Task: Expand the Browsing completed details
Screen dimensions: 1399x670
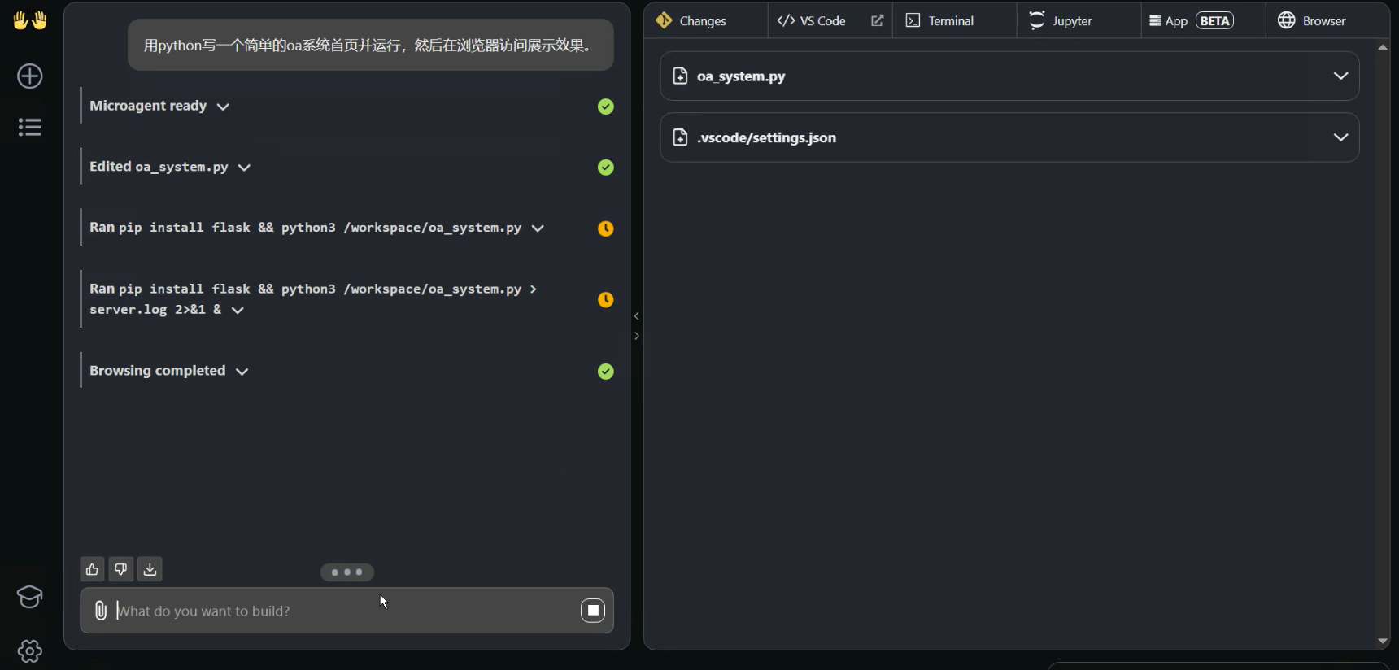Action: coord(242,372)
